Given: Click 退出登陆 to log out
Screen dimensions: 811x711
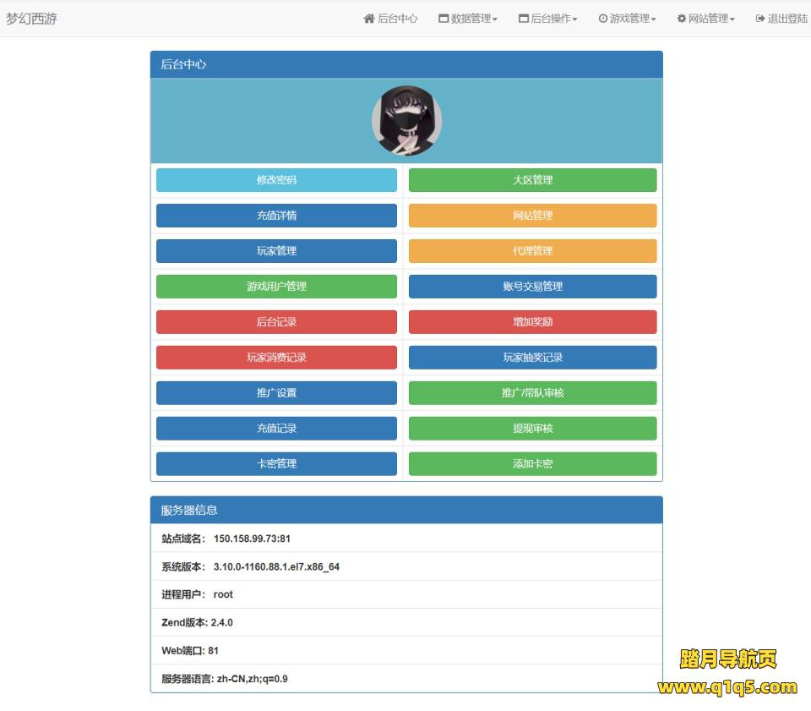Looking at the screenshot, I should click(x=781, y=18).
